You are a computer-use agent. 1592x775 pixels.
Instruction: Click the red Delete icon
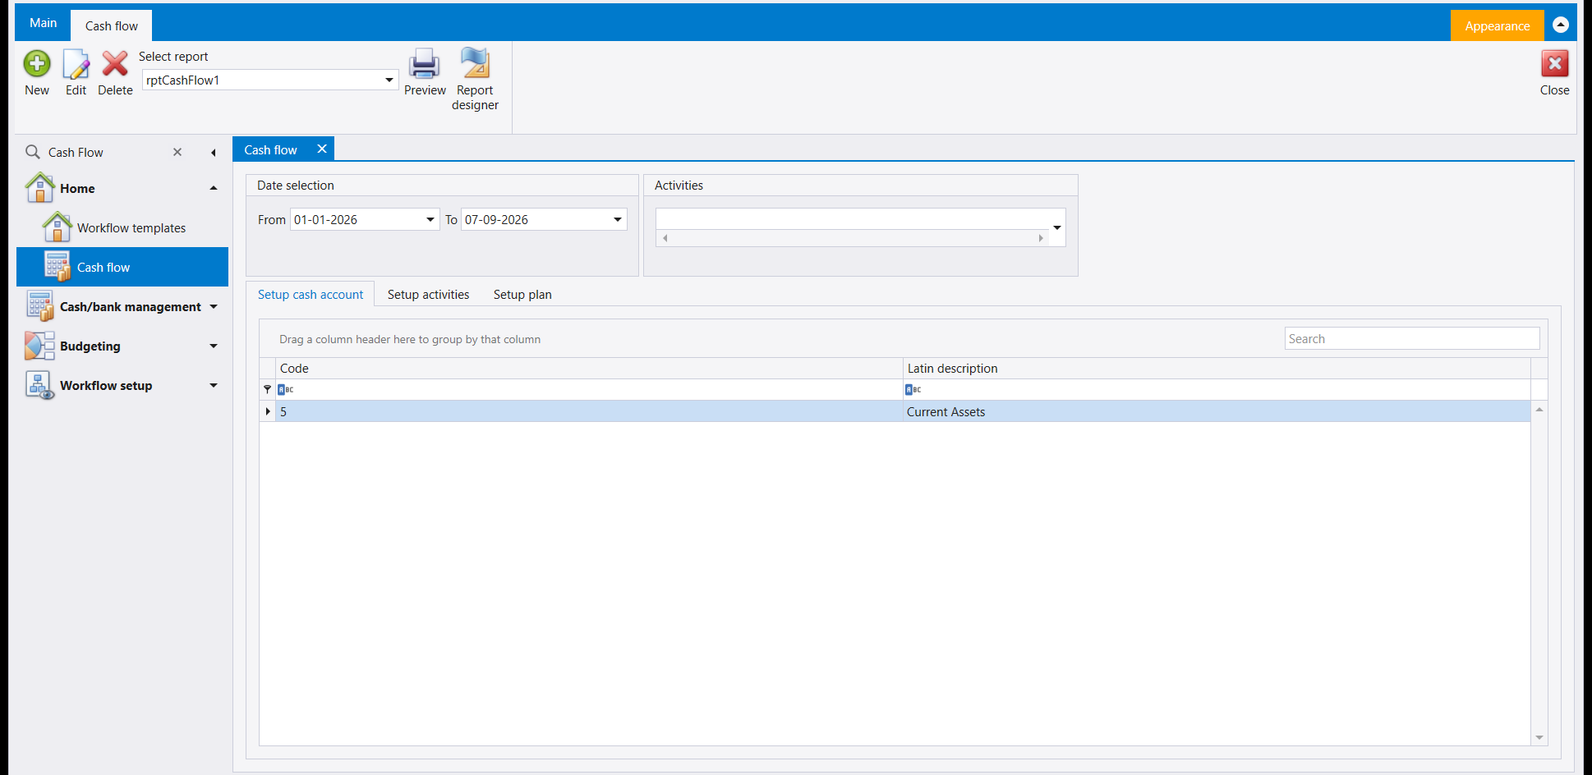click(x=115, y=64)
